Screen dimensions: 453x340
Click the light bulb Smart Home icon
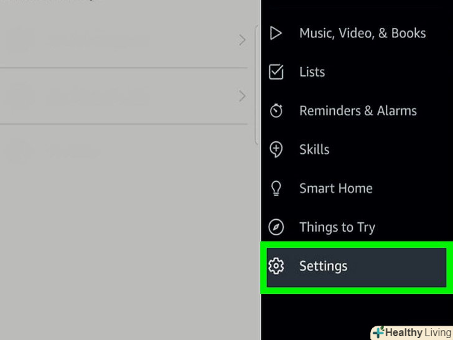(276, 188)
